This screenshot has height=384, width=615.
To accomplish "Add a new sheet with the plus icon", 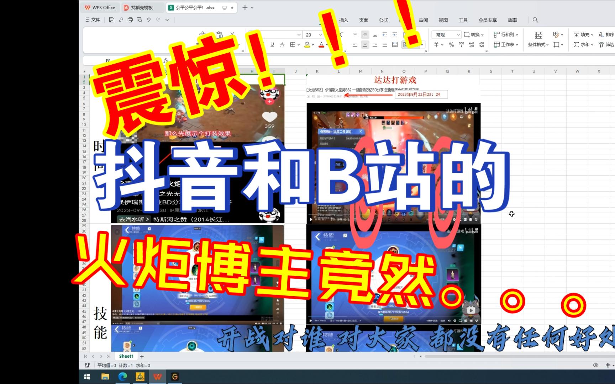I will (142, 356).
